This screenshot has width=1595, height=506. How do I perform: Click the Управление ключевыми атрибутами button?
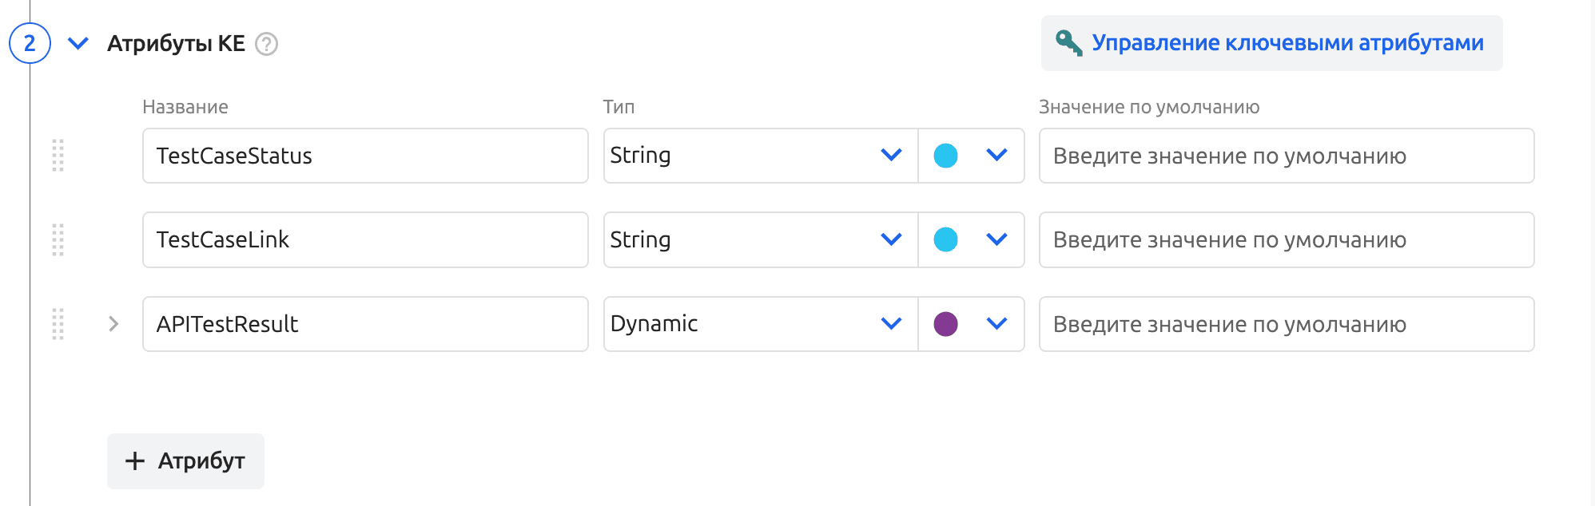pos(1287,43)
